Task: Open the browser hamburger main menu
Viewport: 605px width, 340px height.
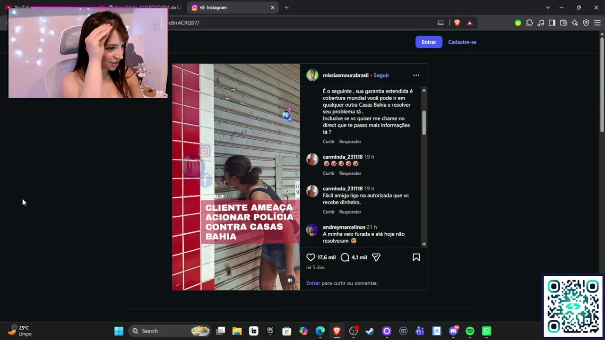Action: 597,23
